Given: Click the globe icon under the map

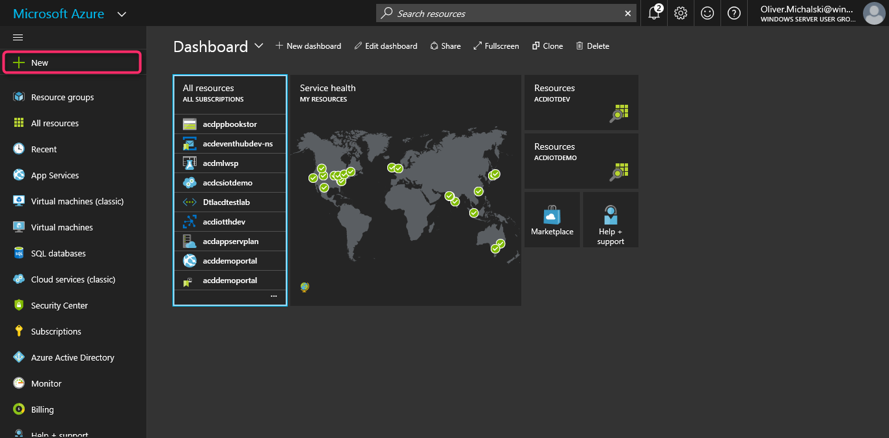Looking at the screenshot, I should pyautogui.click(x=305, y=287).
